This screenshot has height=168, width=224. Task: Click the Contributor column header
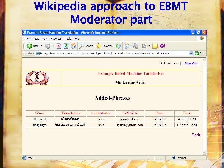click(x=101, y=113)
